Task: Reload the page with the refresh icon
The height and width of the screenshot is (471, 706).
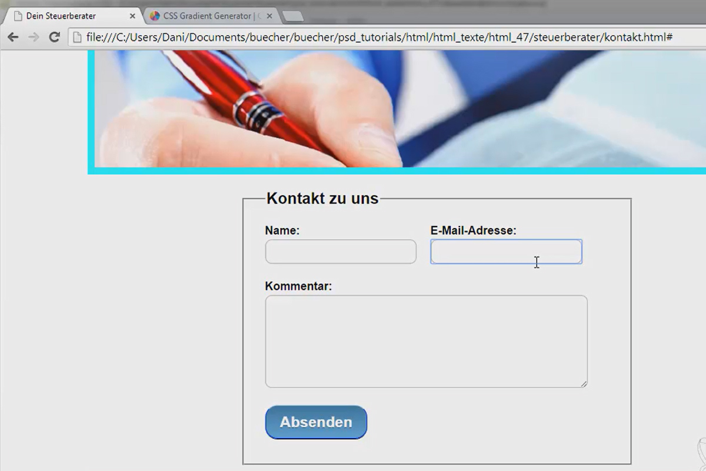Action: click(x=54, y=37)
